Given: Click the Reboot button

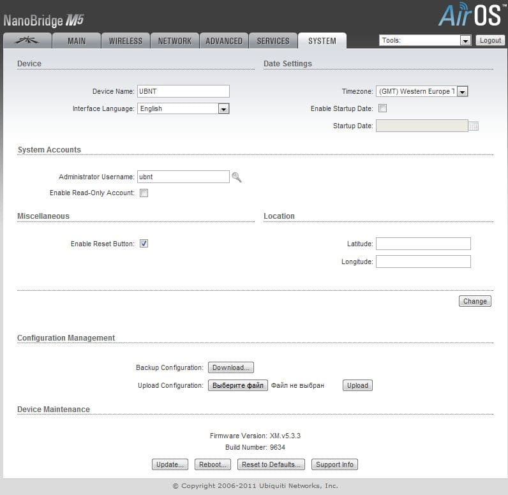Looking at the screenshot, I should coord(213,464).
